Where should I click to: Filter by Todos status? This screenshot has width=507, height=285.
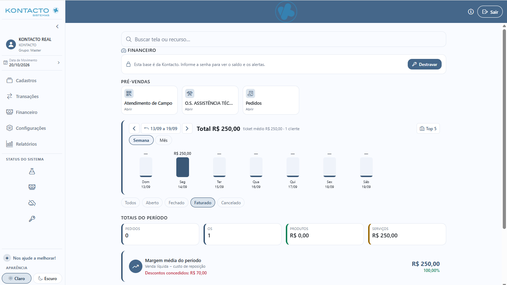tap(130, 202)
